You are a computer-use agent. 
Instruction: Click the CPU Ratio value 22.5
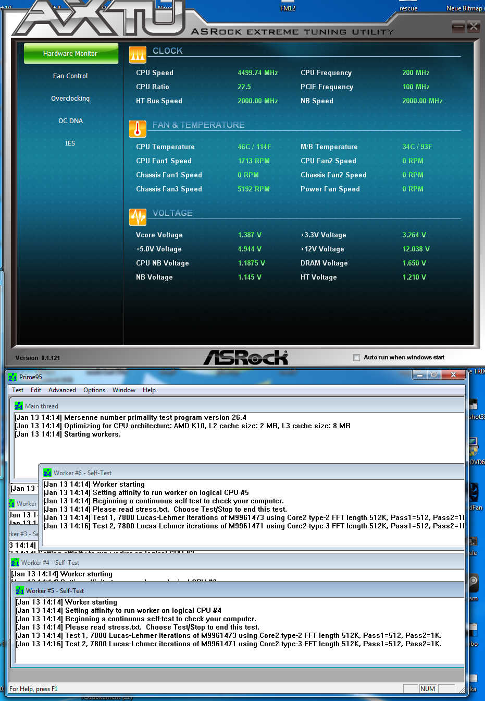tap(244, 87)
